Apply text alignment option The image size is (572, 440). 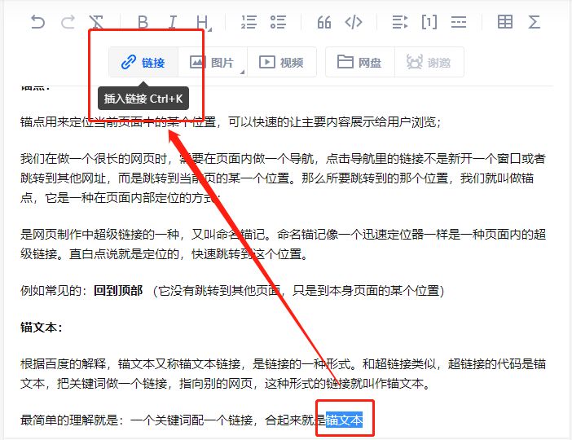click(x=400, y=22)
